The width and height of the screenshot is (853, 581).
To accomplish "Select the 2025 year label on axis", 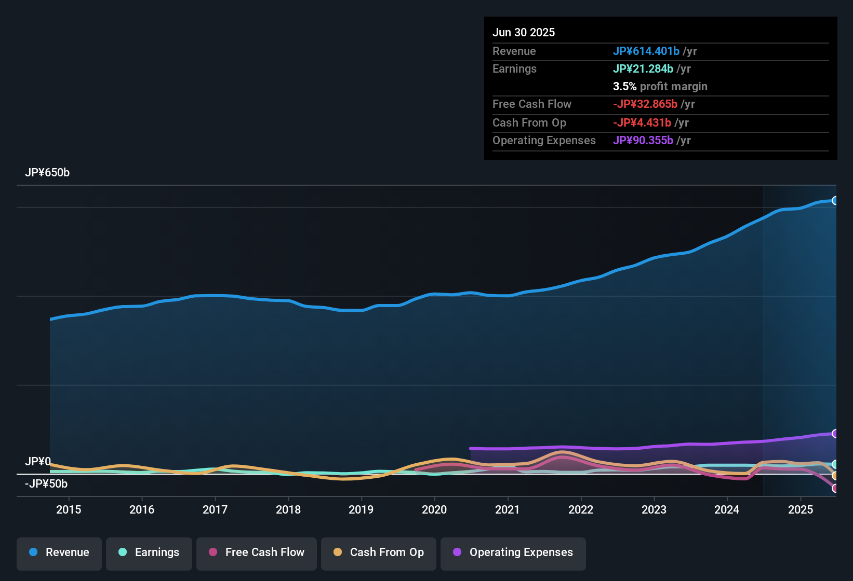I will [801, 510].
